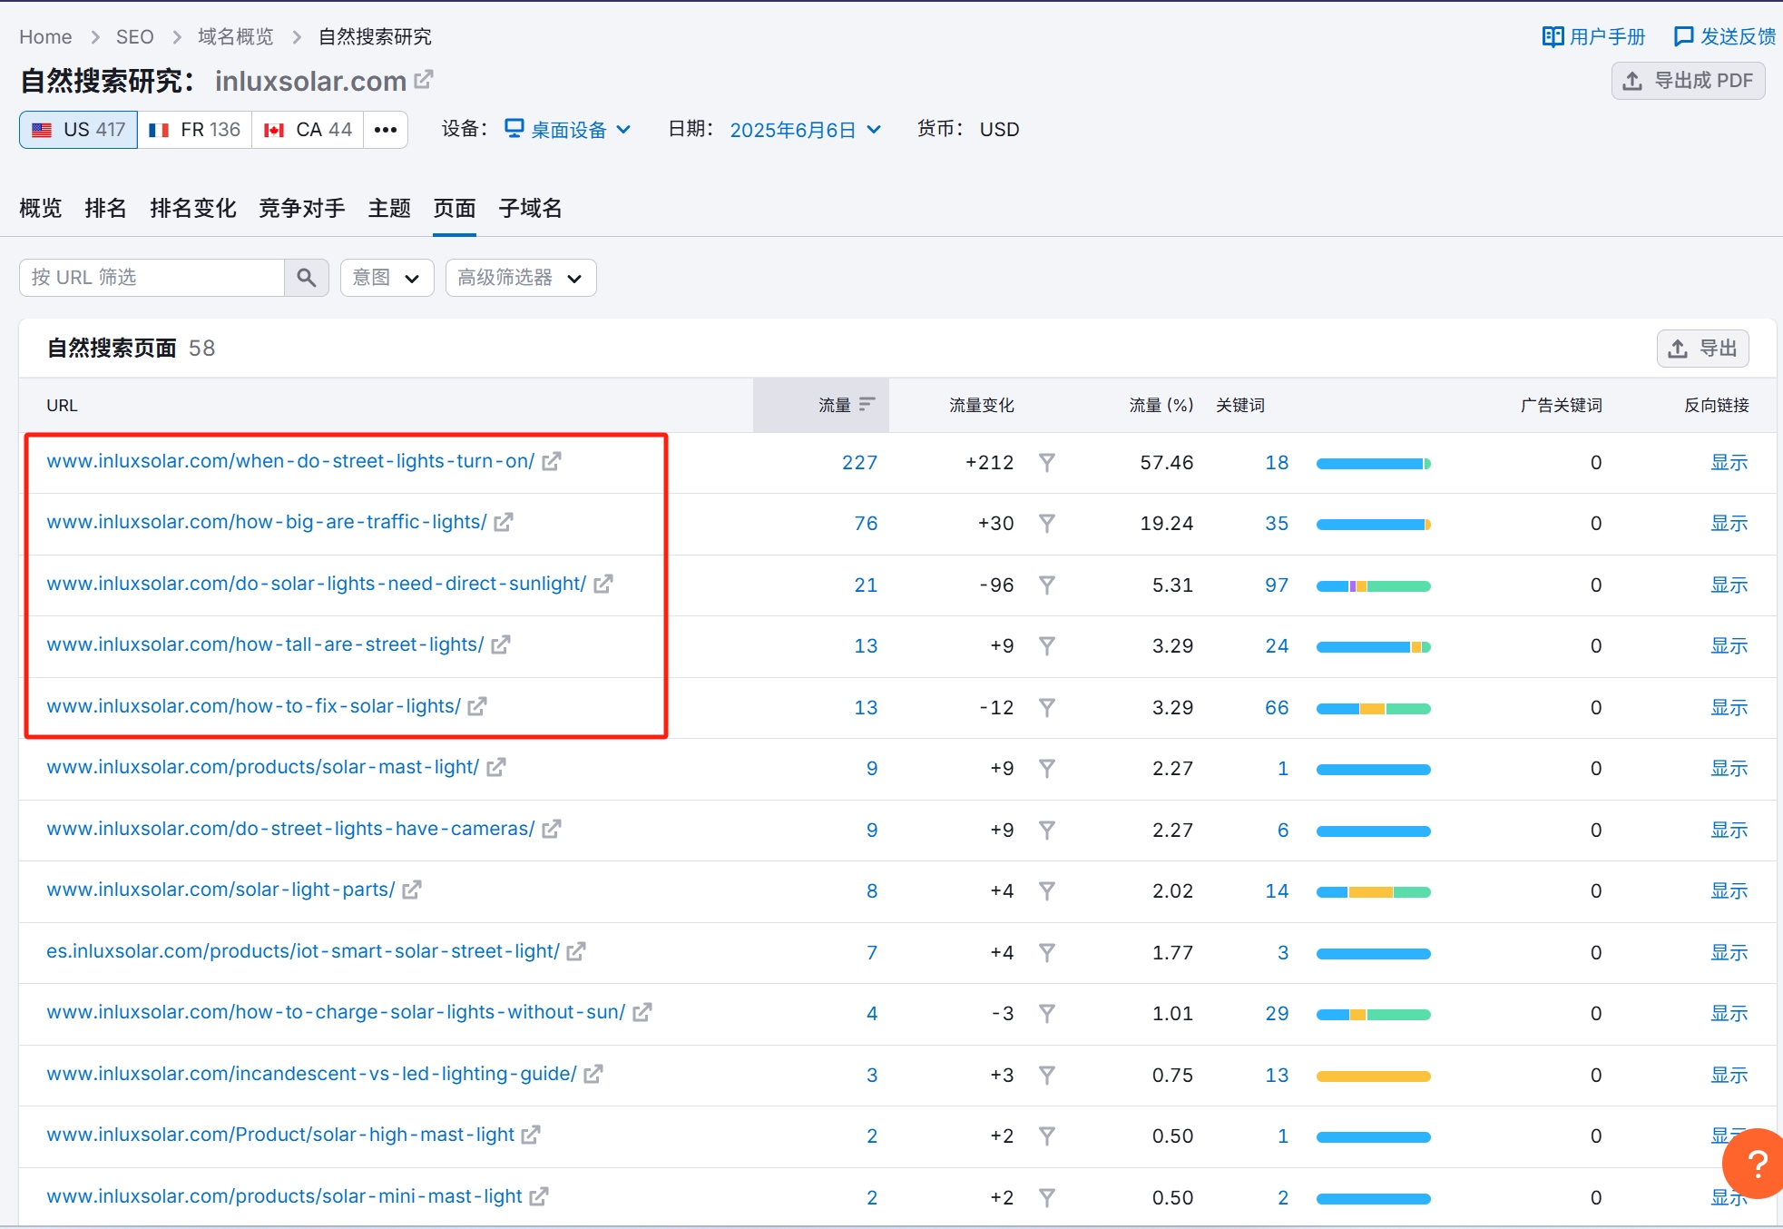The image size is (1783, 1229).
Task: Click 流量 (%) column header
Action: 1161,405
